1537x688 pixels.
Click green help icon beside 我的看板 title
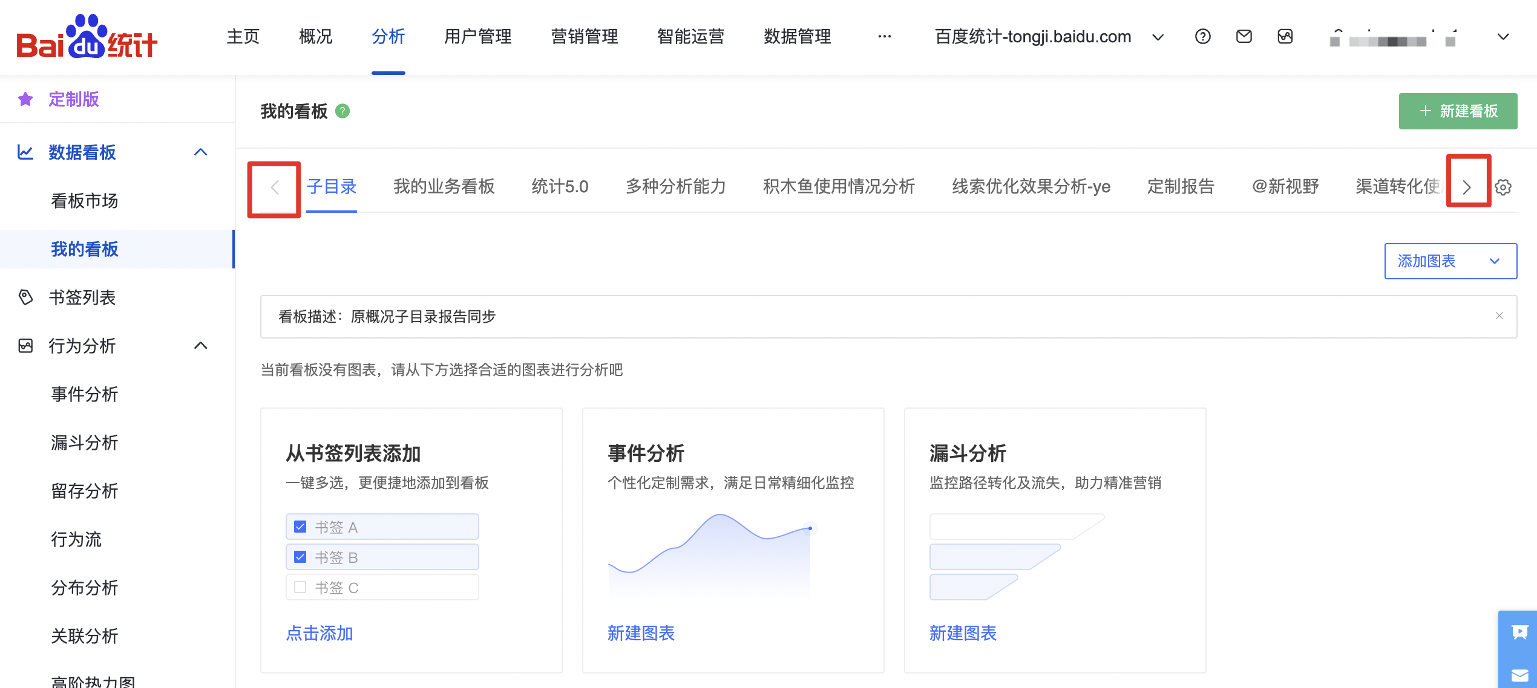(342, 111)
